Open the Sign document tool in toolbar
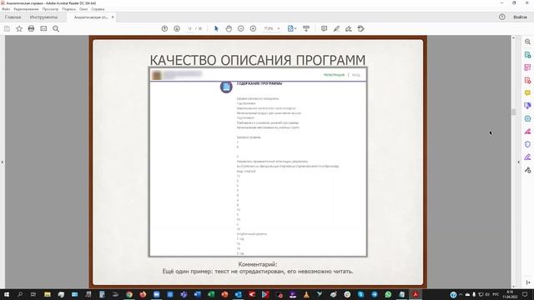Image resolution: width=534 pixels, height=300 pixels. pyautogui.click(x=349, y=29)
